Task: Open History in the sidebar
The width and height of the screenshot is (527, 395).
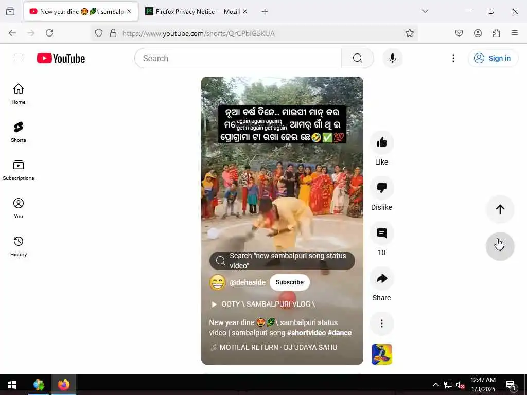Action: coord(19,246)
